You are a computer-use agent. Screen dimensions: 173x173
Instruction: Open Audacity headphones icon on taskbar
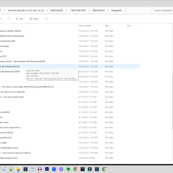click(x=40, y=169)
